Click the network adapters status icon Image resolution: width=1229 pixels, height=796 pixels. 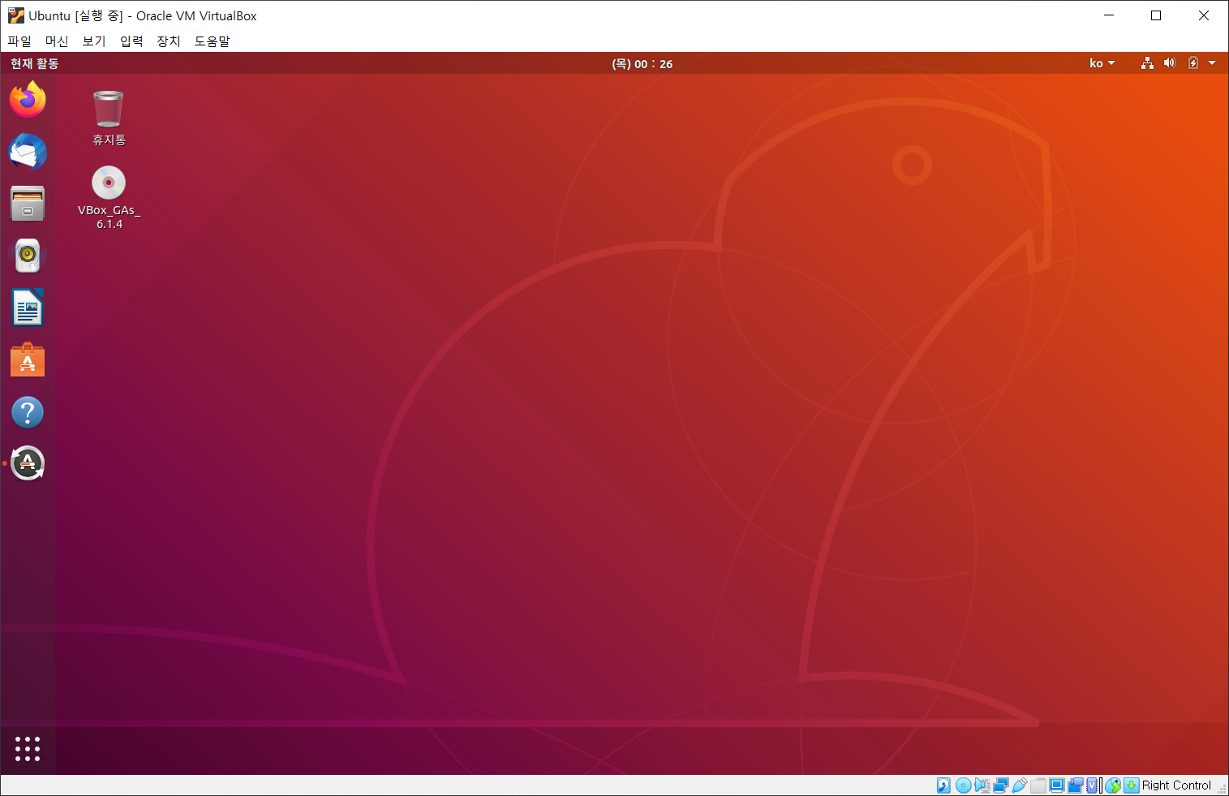[1001, 785]
